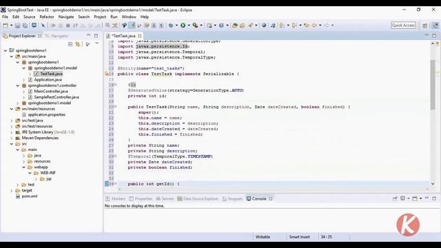
Task: Open the Back history dropdown arrow
Action: coord(320,25)
